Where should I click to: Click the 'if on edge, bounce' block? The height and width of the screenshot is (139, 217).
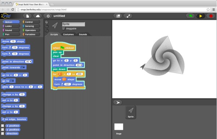(x=14, y=119)
